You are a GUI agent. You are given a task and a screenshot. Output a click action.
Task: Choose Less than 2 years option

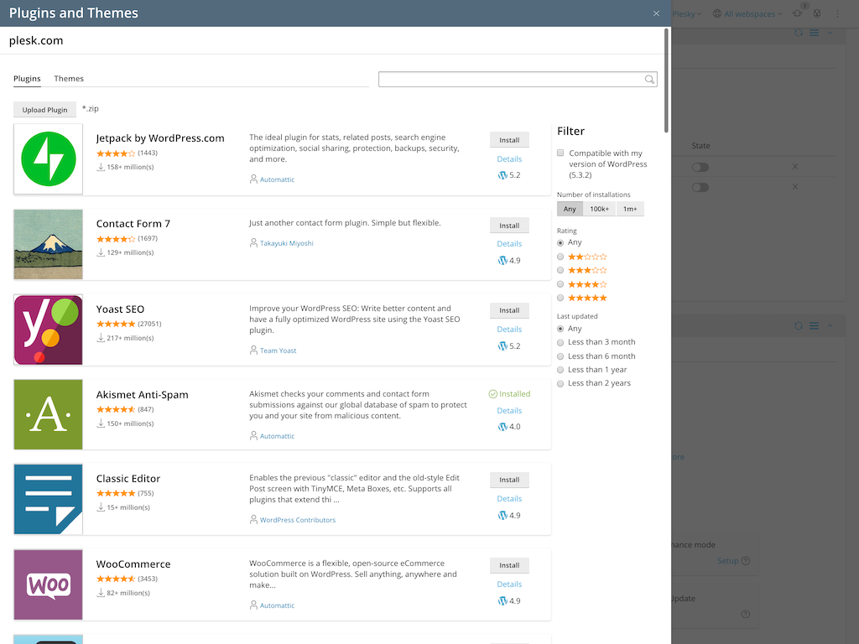560,383
